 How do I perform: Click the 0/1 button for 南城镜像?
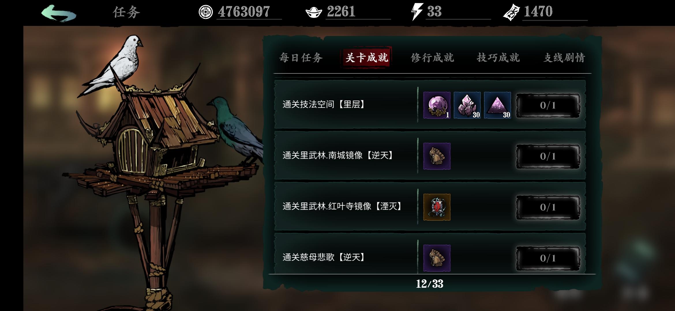coord(548,156)
